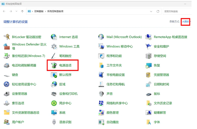Open the 用户帐户 people icon

tap(6, 122)
